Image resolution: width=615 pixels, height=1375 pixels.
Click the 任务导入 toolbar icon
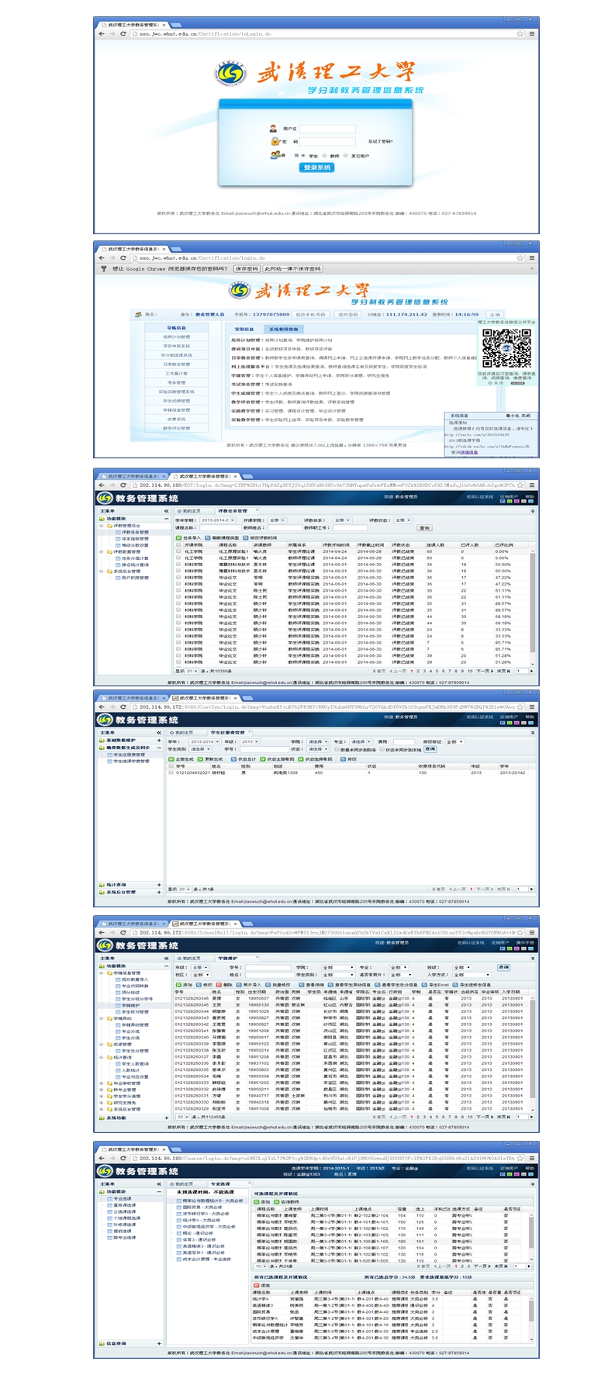click(x=178, y=537)
